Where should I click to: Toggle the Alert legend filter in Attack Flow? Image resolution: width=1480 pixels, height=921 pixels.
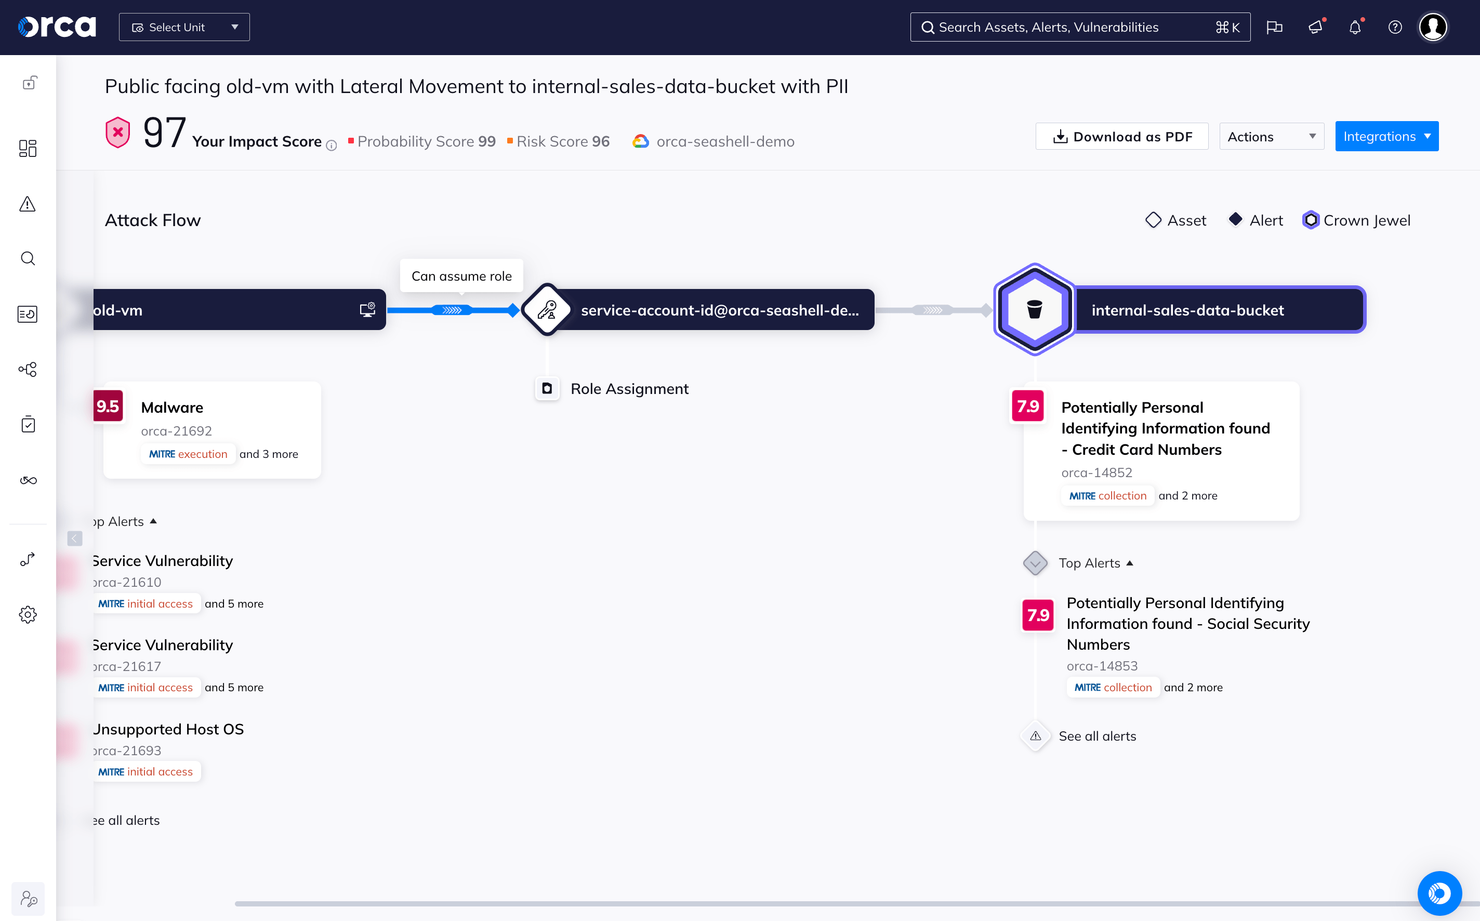click(x=1254, y=220)
